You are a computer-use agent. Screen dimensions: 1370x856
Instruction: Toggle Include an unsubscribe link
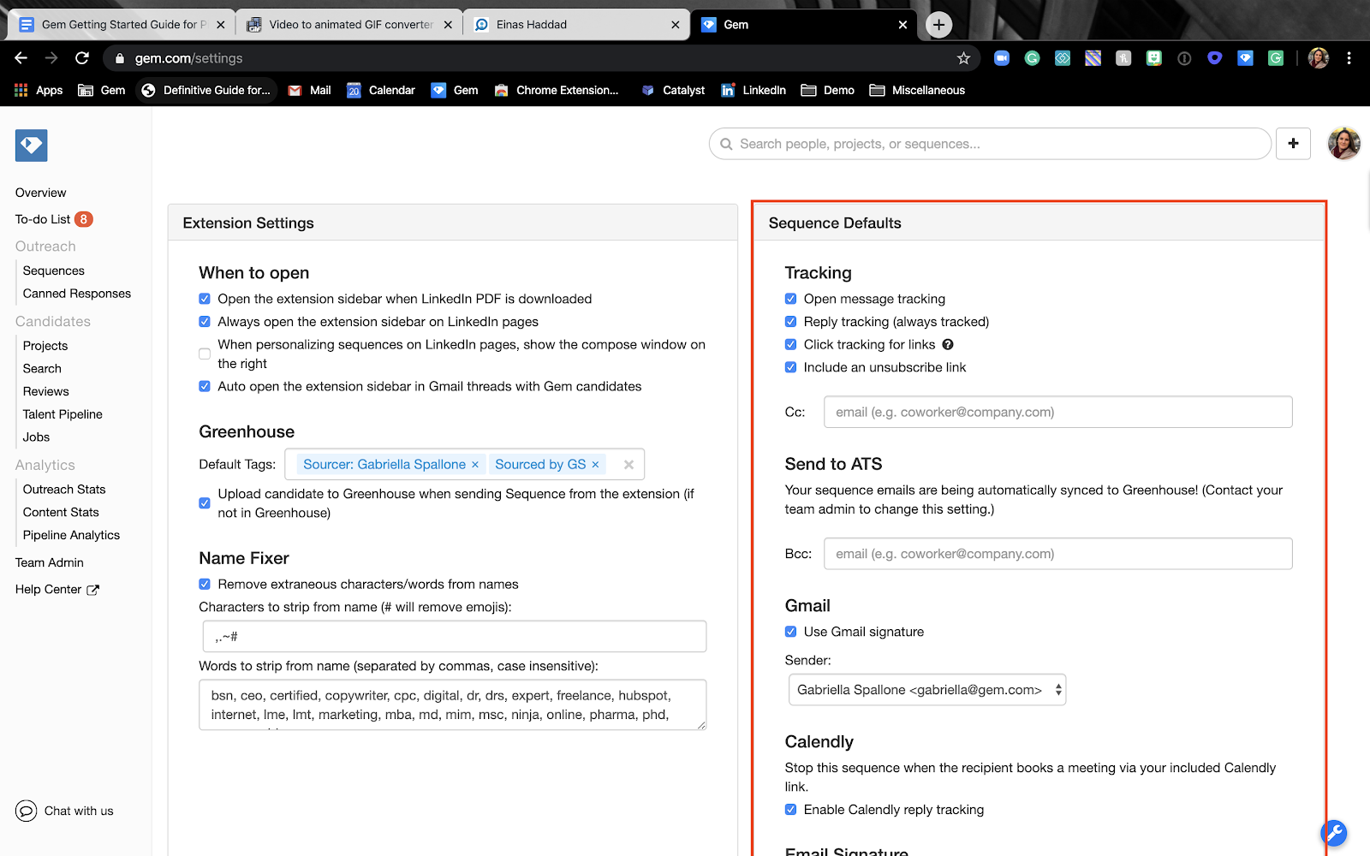point(790,367)
